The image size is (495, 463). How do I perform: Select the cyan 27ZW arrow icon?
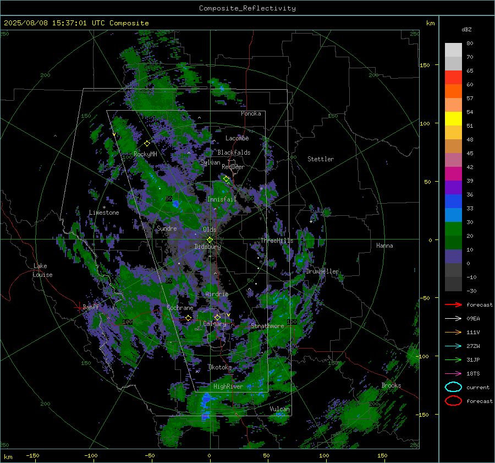coord(453,346)
